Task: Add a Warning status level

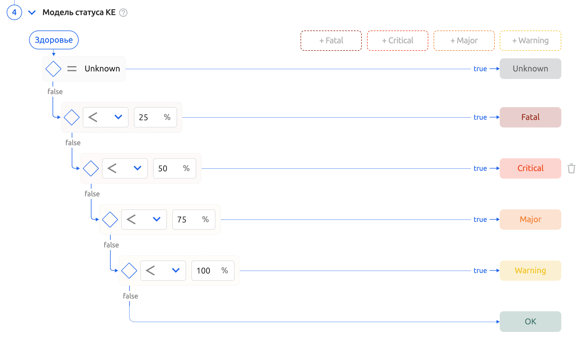Action: pos(530,41)
